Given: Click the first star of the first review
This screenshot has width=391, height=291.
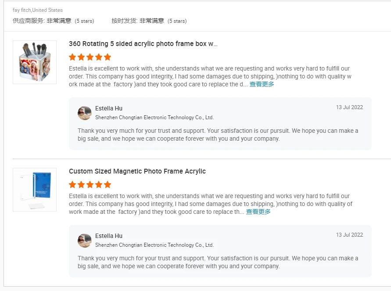Looking at the screenshot, I should click(72, 57).
